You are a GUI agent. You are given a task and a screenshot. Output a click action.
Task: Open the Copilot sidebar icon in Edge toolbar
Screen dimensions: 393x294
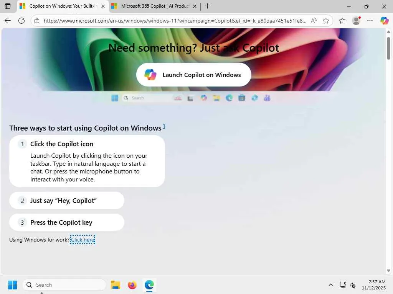point(384,21)
